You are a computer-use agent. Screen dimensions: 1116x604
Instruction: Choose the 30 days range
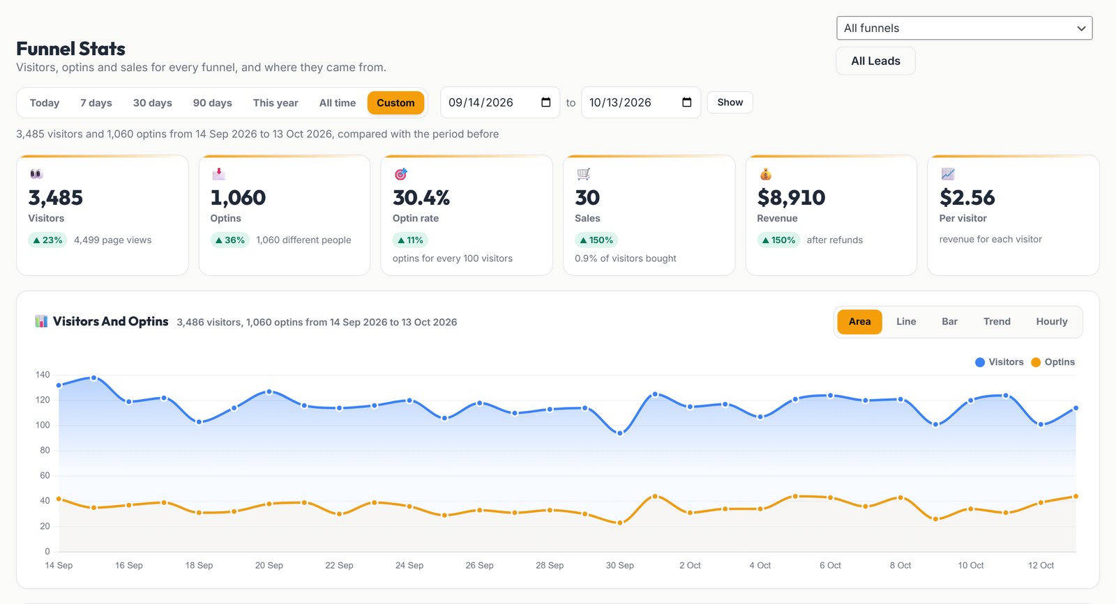(x=153, y=103)
